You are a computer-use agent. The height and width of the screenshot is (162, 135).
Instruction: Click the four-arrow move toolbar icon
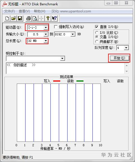[41, 19]
